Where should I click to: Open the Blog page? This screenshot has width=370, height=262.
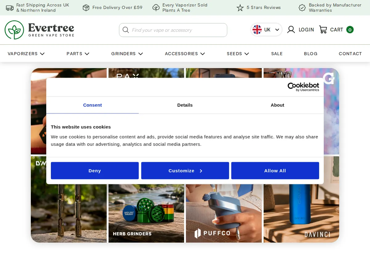(311, 54)
